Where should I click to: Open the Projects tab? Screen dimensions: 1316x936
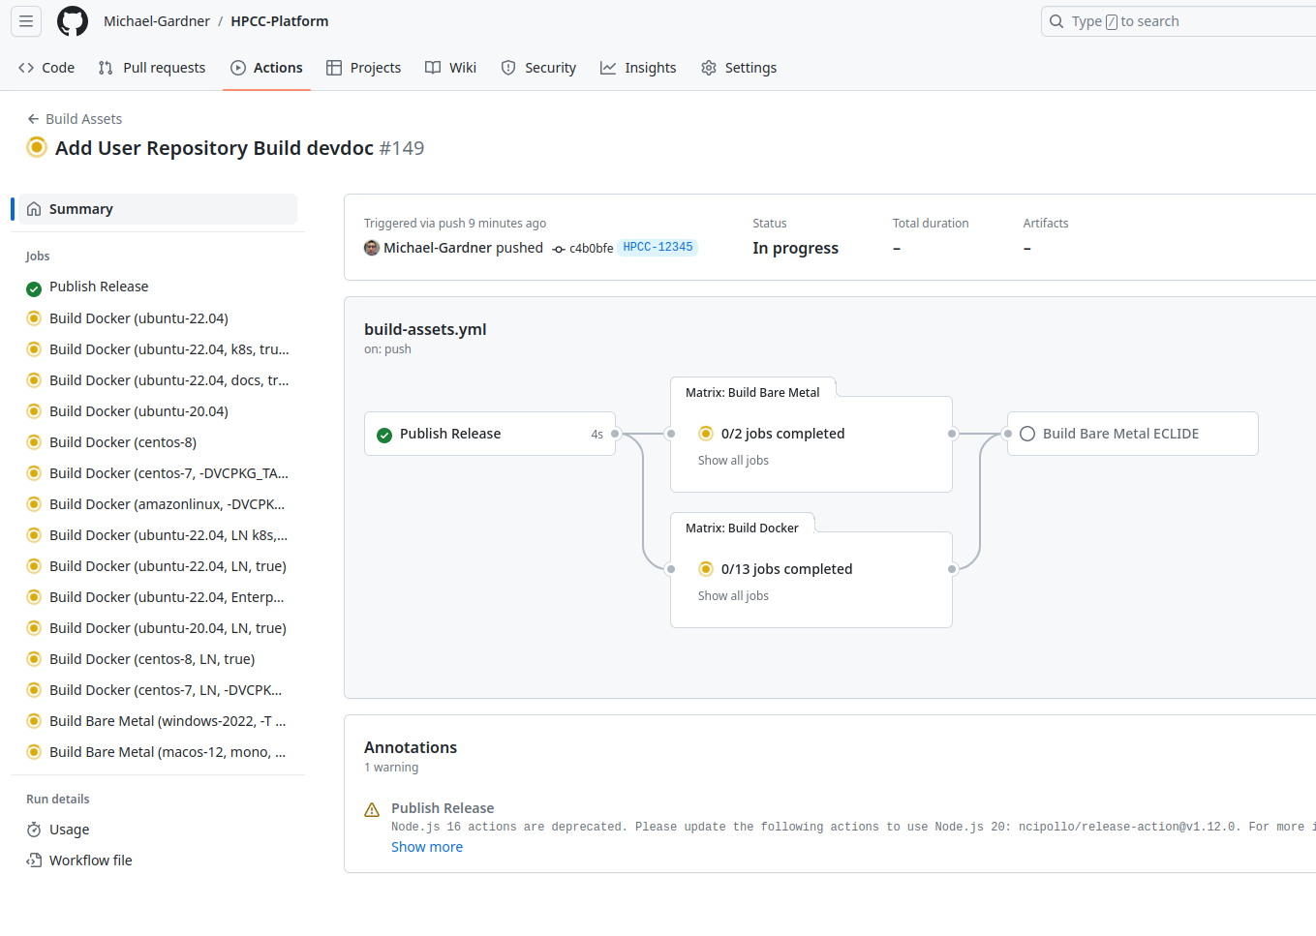click(364, 68)
